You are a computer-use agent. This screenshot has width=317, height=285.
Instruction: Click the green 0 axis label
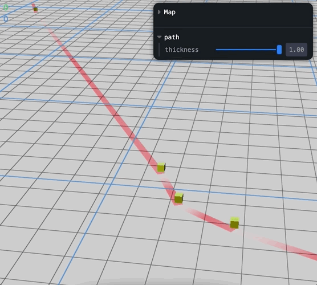pos(6,7)
